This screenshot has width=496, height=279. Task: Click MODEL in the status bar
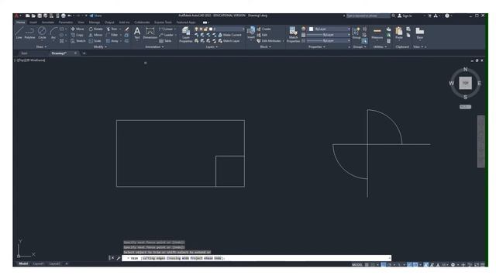tap(357, 264)
